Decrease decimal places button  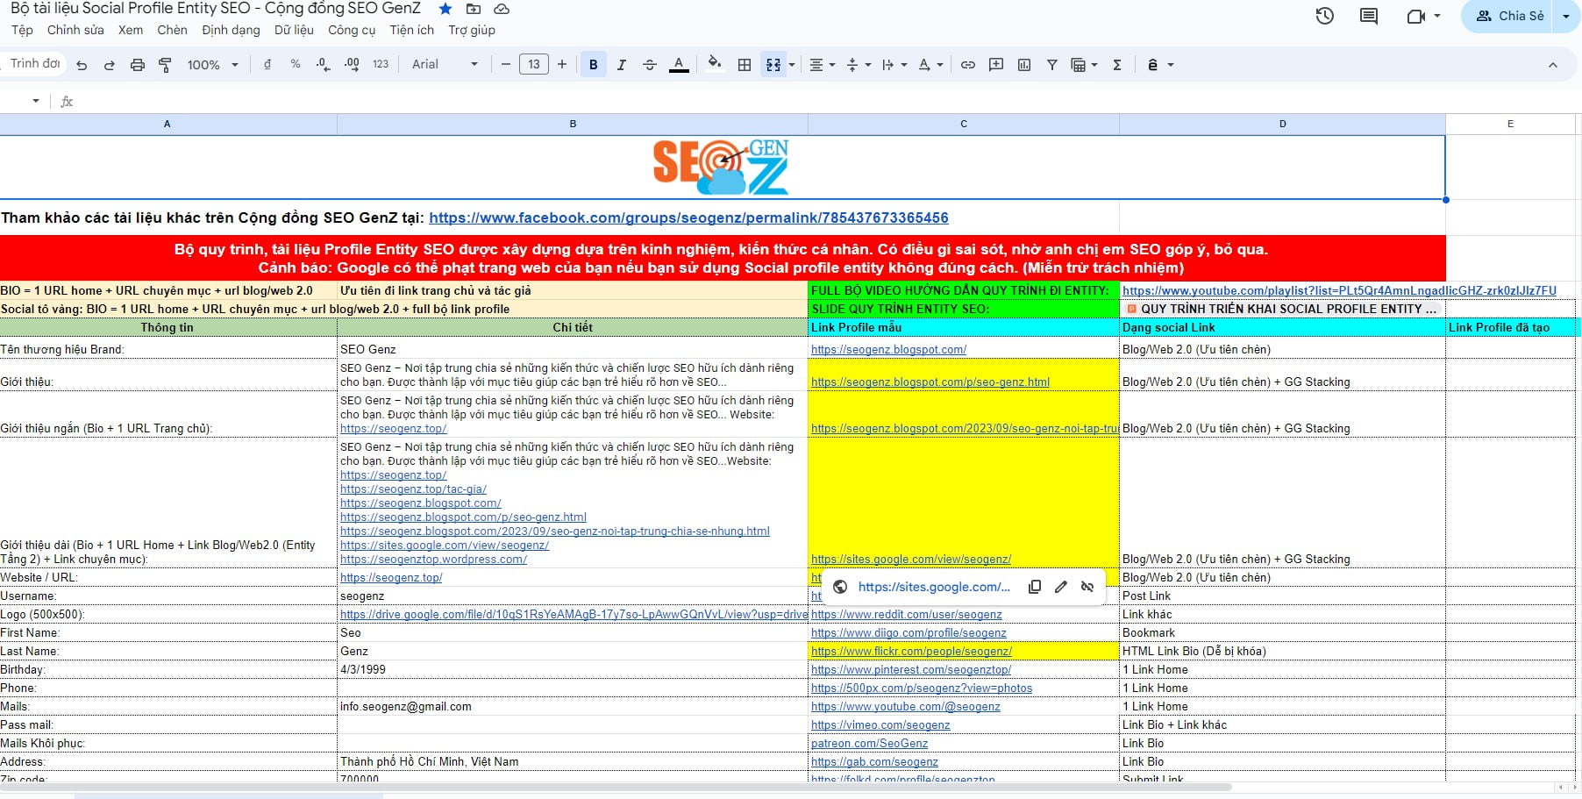pyautogui.click(x=324, y=65)
